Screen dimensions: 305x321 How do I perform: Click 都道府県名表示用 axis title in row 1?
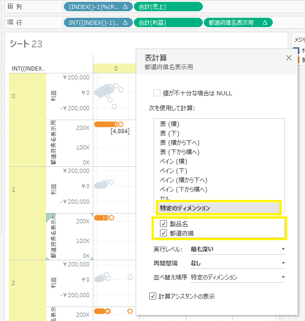[x=53, y=236]
